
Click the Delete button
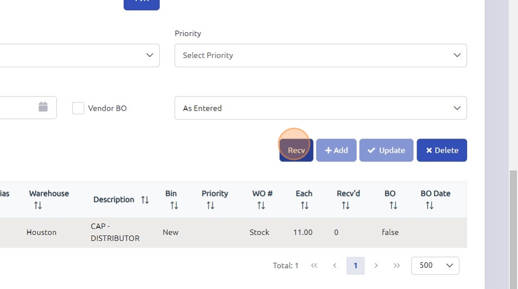pos(441,150)
